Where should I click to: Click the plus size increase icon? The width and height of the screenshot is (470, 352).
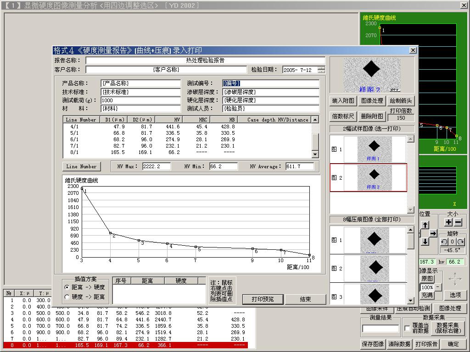point(448,222)
